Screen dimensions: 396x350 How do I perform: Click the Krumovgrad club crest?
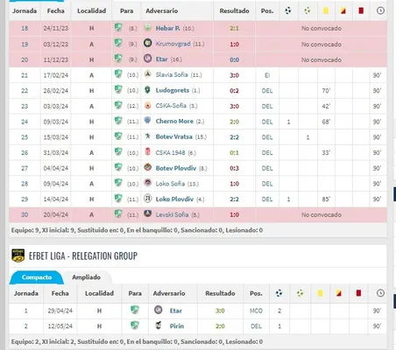(148, 43)
